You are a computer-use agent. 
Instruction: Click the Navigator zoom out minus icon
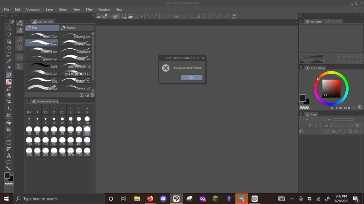(339, 56)
